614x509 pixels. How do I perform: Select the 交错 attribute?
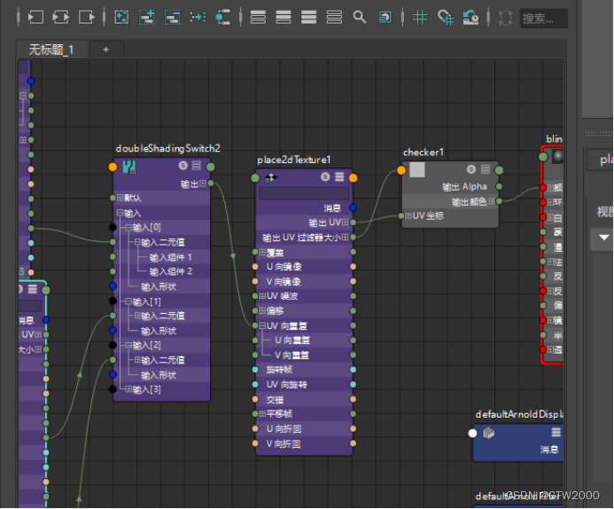(x=275, y=399)
